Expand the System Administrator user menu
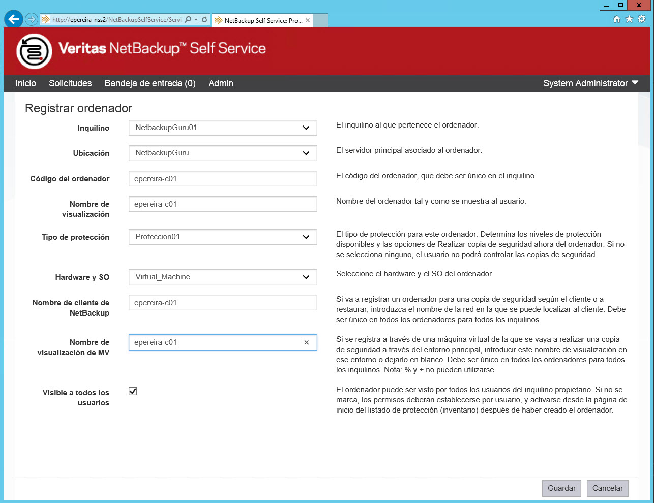This screenshot has width=654, height=503. tap(591, 83)
